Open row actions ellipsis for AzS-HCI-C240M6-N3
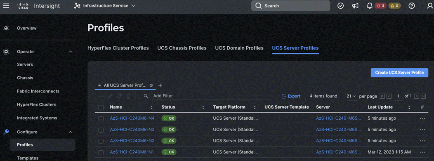Image resolution: width=434 pixels, height=161 pixels. click(x=422, y=129)
